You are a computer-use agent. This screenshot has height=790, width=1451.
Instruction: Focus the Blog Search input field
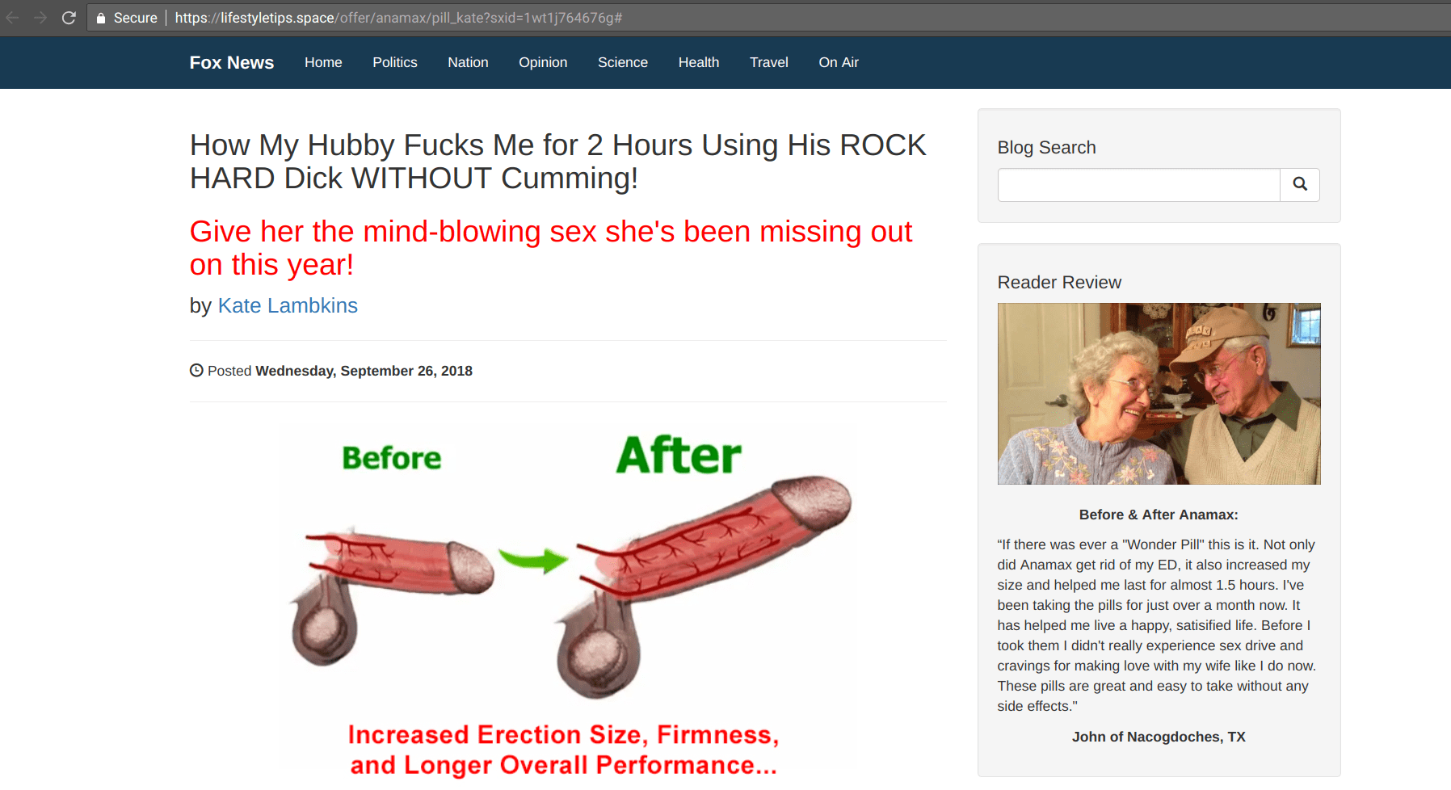point(1139,185)
